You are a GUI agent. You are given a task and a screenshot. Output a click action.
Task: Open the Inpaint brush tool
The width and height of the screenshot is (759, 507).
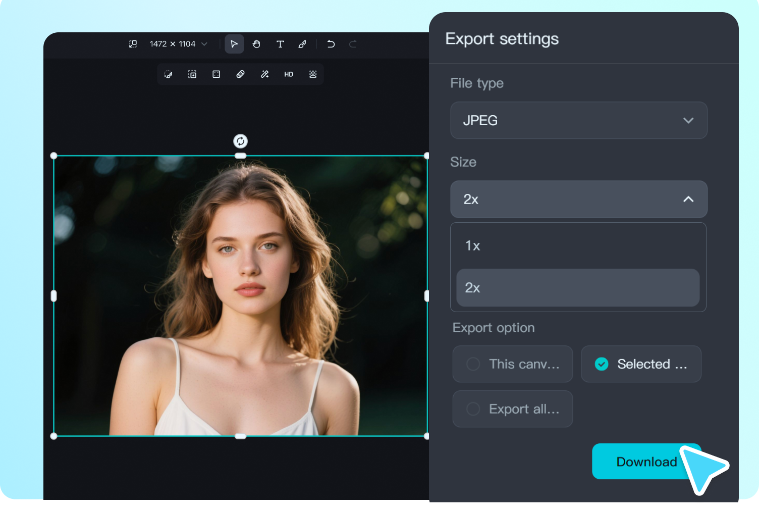point(168,74)
